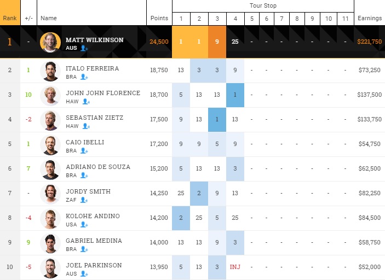Click follow icon next to Matt Wilkinson
Viewport: 385px width, 280px height.
click(x=84, y=48)
